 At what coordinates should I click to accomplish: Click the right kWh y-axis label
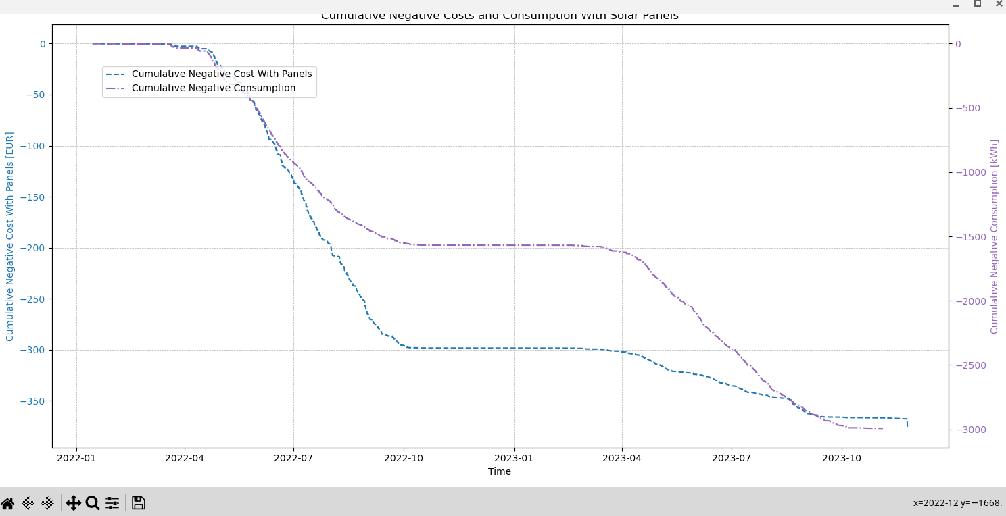click(x=994, y=236)
